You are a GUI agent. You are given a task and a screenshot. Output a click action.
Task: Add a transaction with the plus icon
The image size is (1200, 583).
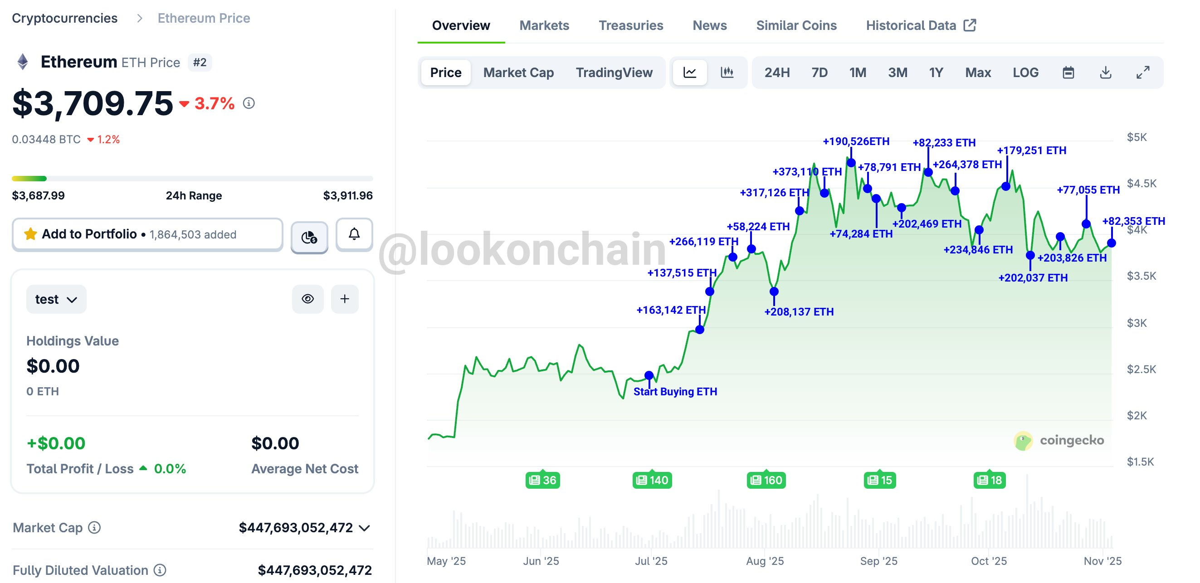tap(345, 299)
